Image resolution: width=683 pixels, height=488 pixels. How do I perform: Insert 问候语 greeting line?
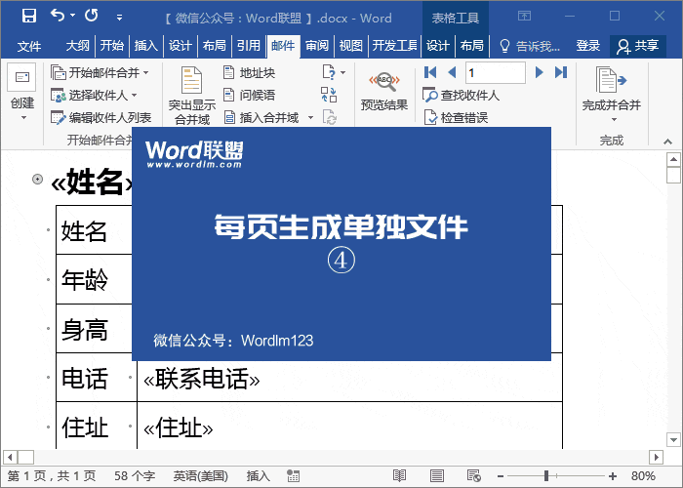pyautogui.click(x=249, y=95)
